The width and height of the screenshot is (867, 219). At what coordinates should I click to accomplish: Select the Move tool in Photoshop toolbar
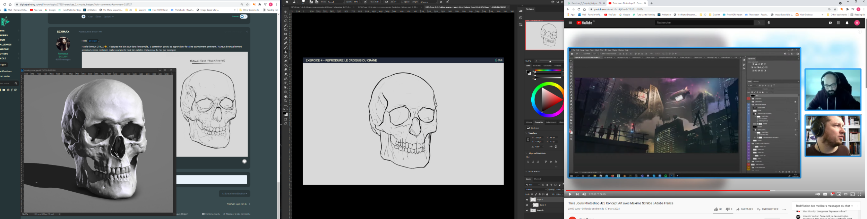click(x=285, y=12)
